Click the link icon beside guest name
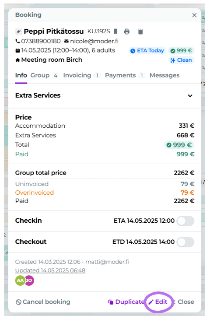Viewport: 210px width, 319px height. pyautogui.click(x=18, y=32)
